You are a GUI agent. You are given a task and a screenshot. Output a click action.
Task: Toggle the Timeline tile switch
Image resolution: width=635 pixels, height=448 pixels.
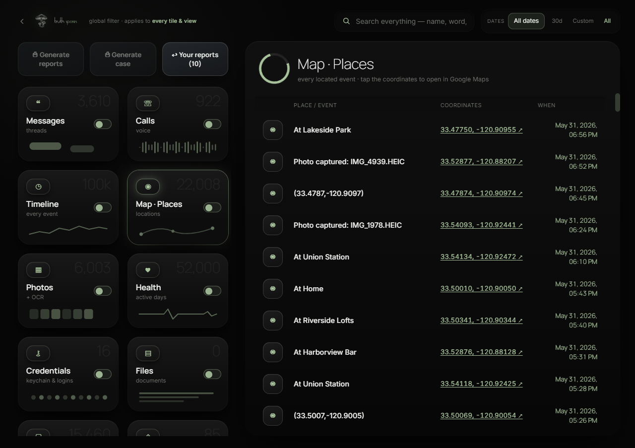(x=103, y=207)
